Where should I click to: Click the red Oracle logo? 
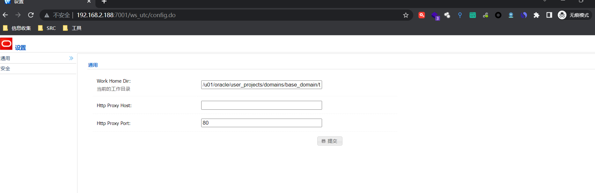tap(6, 44)
